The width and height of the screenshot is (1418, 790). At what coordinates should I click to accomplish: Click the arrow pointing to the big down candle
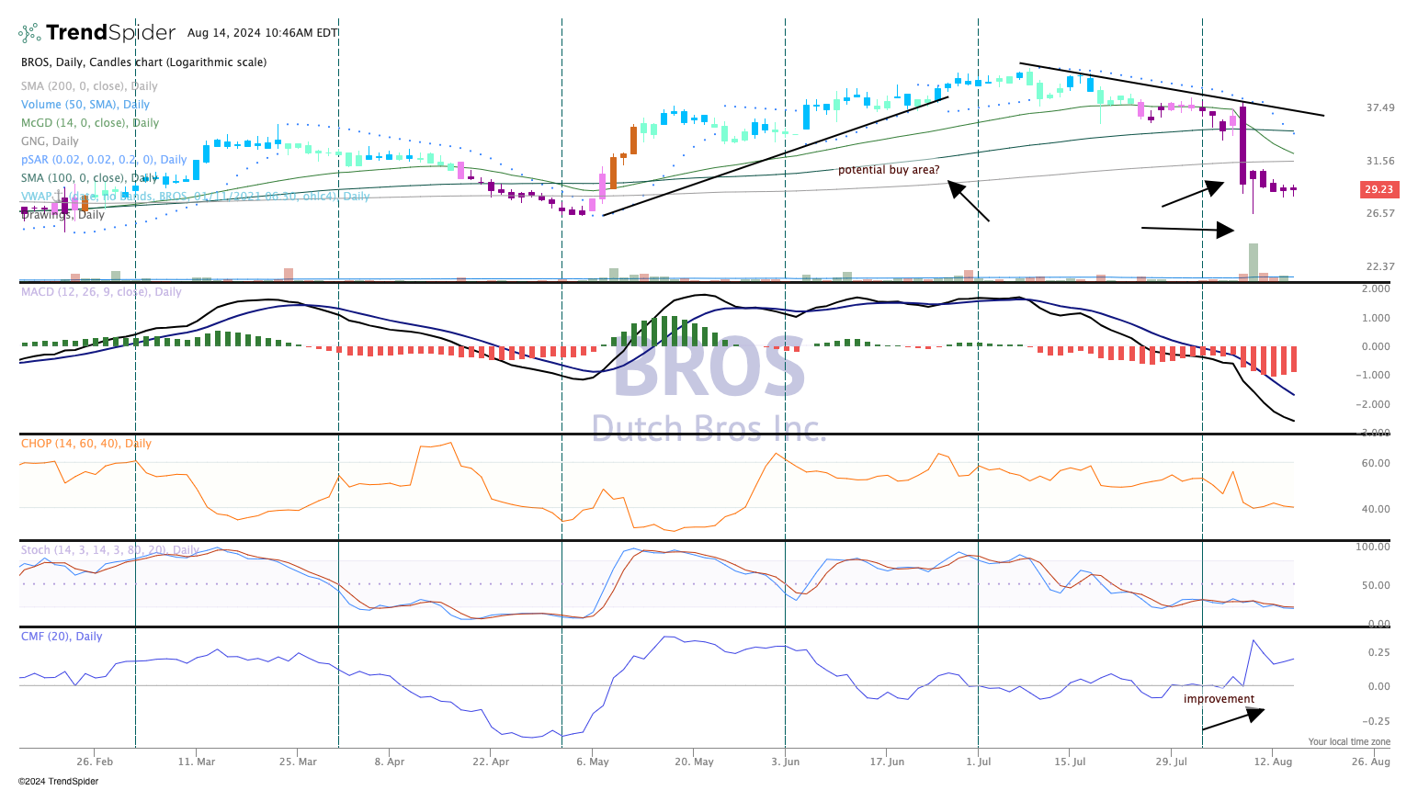pos(1193,193)
